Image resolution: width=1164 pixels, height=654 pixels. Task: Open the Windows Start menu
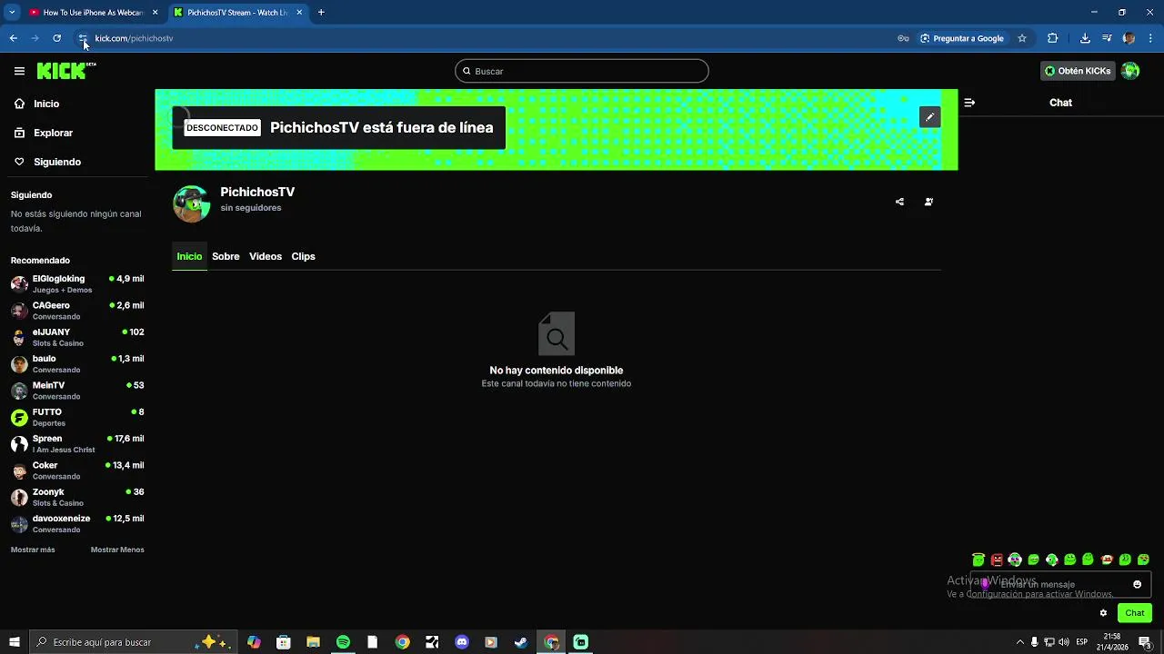coord(14,642)
